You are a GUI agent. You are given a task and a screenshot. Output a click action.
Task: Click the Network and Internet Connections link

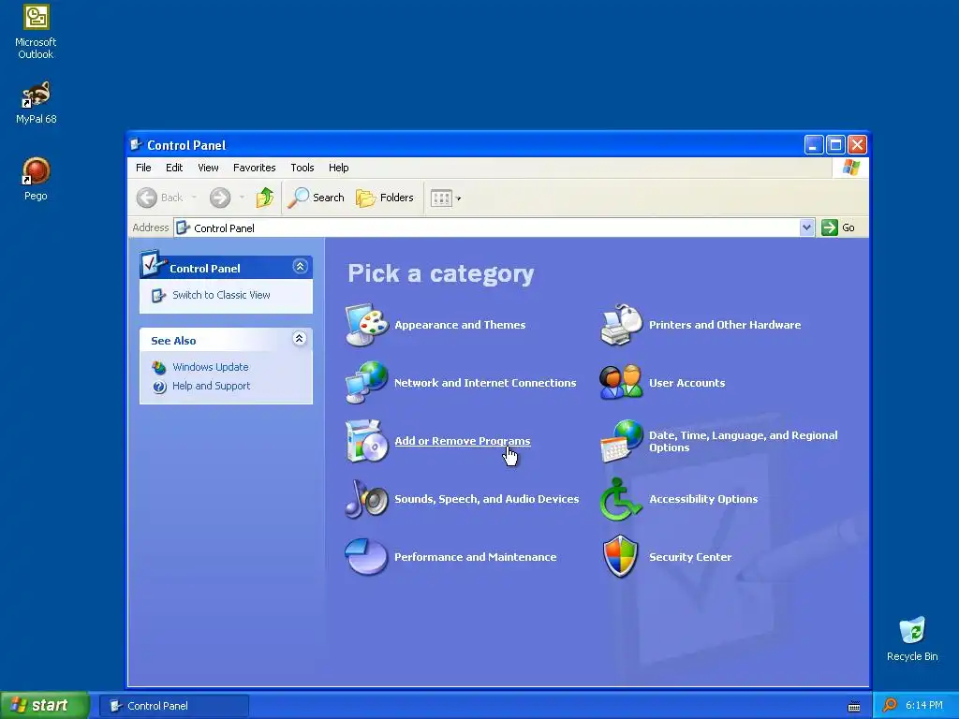[485, 383]
